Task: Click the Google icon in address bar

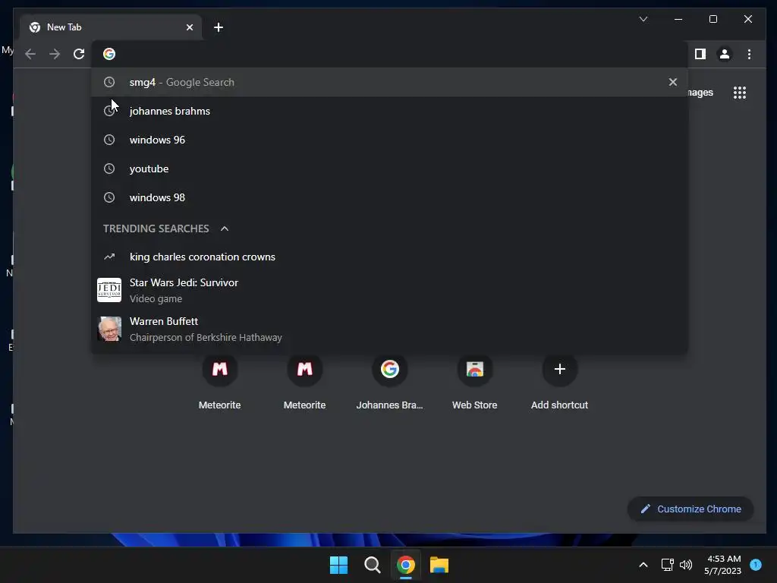Action: click(109, 54)
